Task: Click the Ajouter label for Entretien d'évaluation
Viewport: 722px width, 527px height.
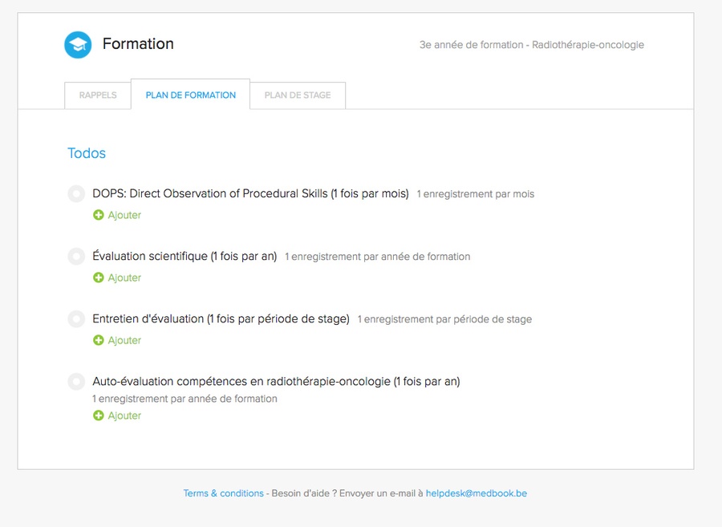Action: 124,340
